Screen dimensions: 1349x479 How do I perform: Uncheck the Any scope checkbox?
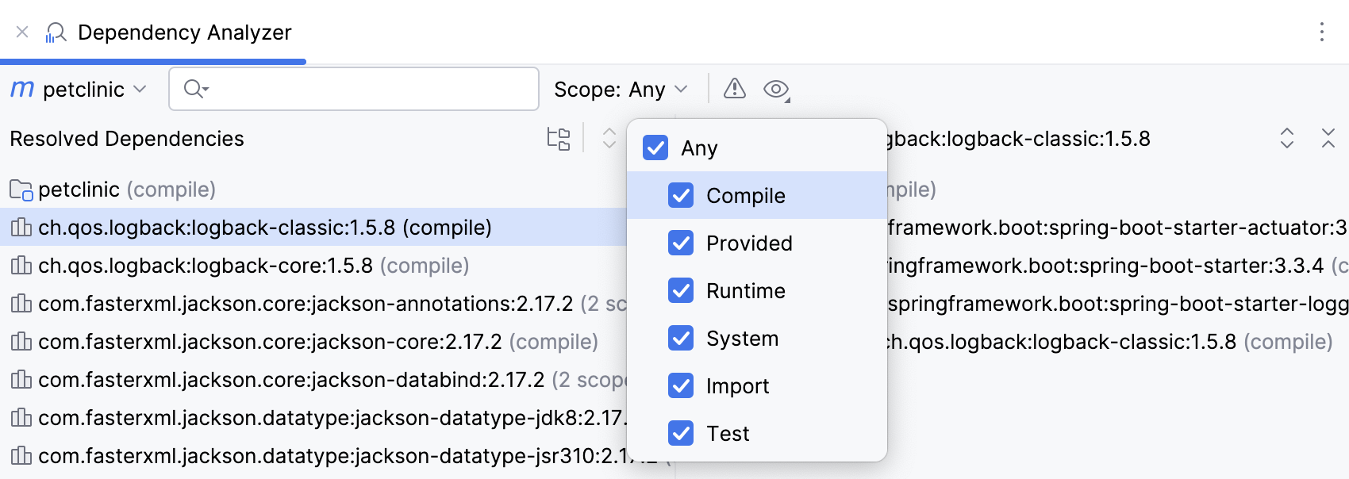coord(655,148)
